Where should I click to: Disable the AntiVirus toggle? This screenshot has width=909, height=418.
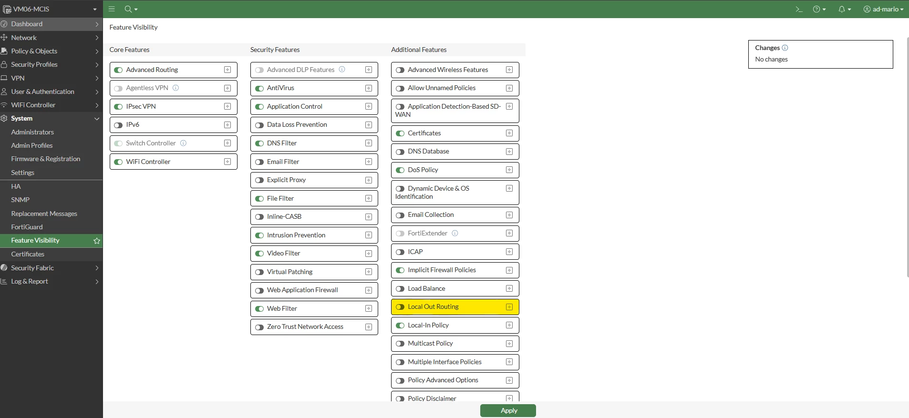pos(259,88)
